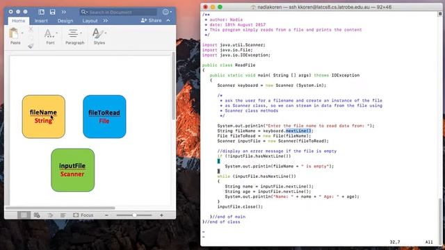Switch to Outline view in status bar
445x250 pixels.
tap(50, 215)
